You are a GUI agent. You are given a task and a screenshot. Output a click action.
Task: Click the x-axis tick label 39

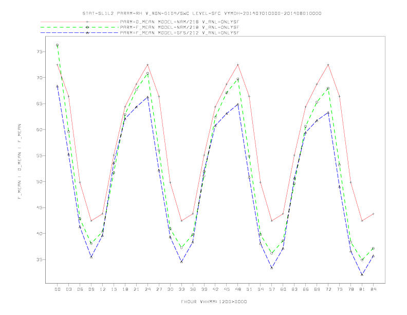[204, 289]
